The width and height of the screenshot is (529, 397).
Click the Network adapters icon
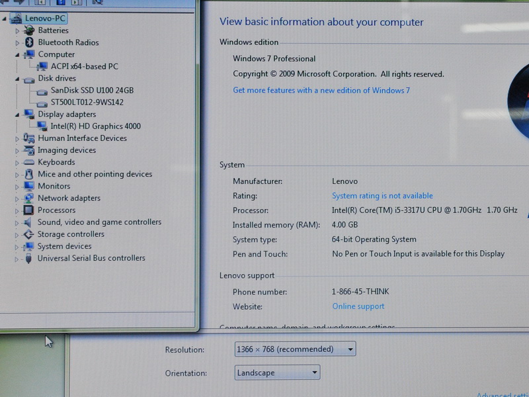[x=28, y=198]
